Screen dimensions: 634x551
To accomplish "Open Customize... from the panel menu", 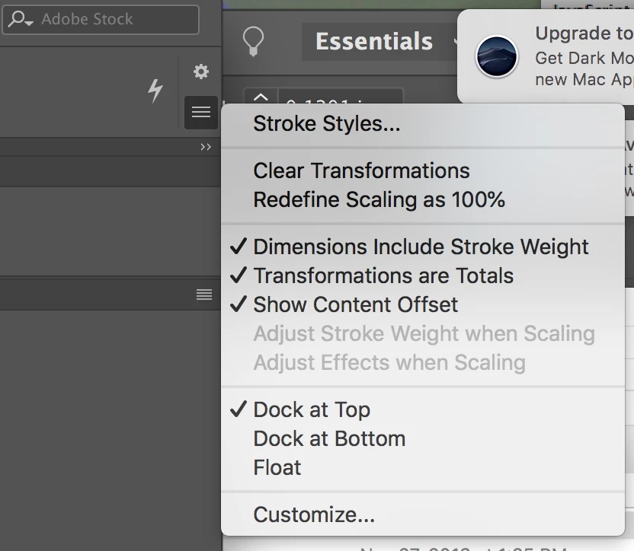I will pos(314,514).
